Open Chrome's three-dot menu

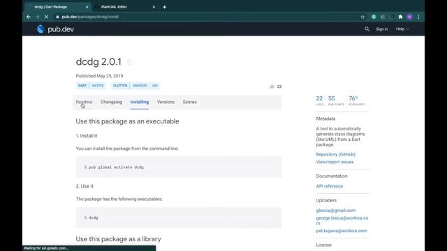(418, 17)
